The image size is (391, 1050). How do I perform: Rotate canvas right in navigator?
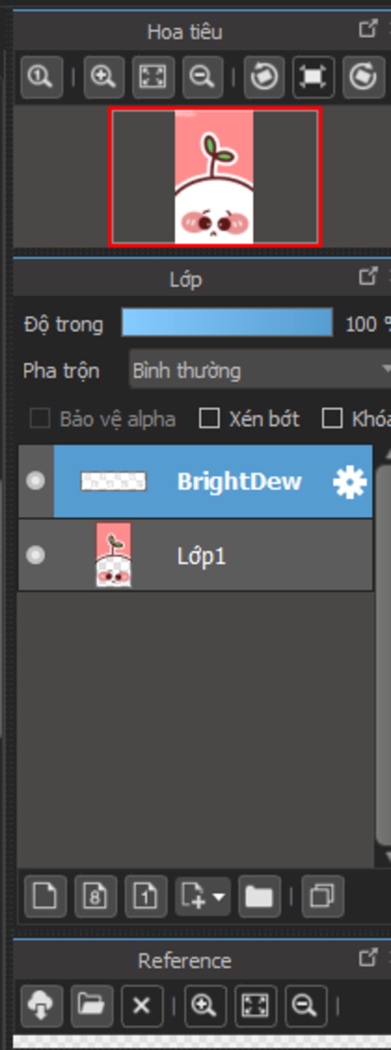(363, 77)
